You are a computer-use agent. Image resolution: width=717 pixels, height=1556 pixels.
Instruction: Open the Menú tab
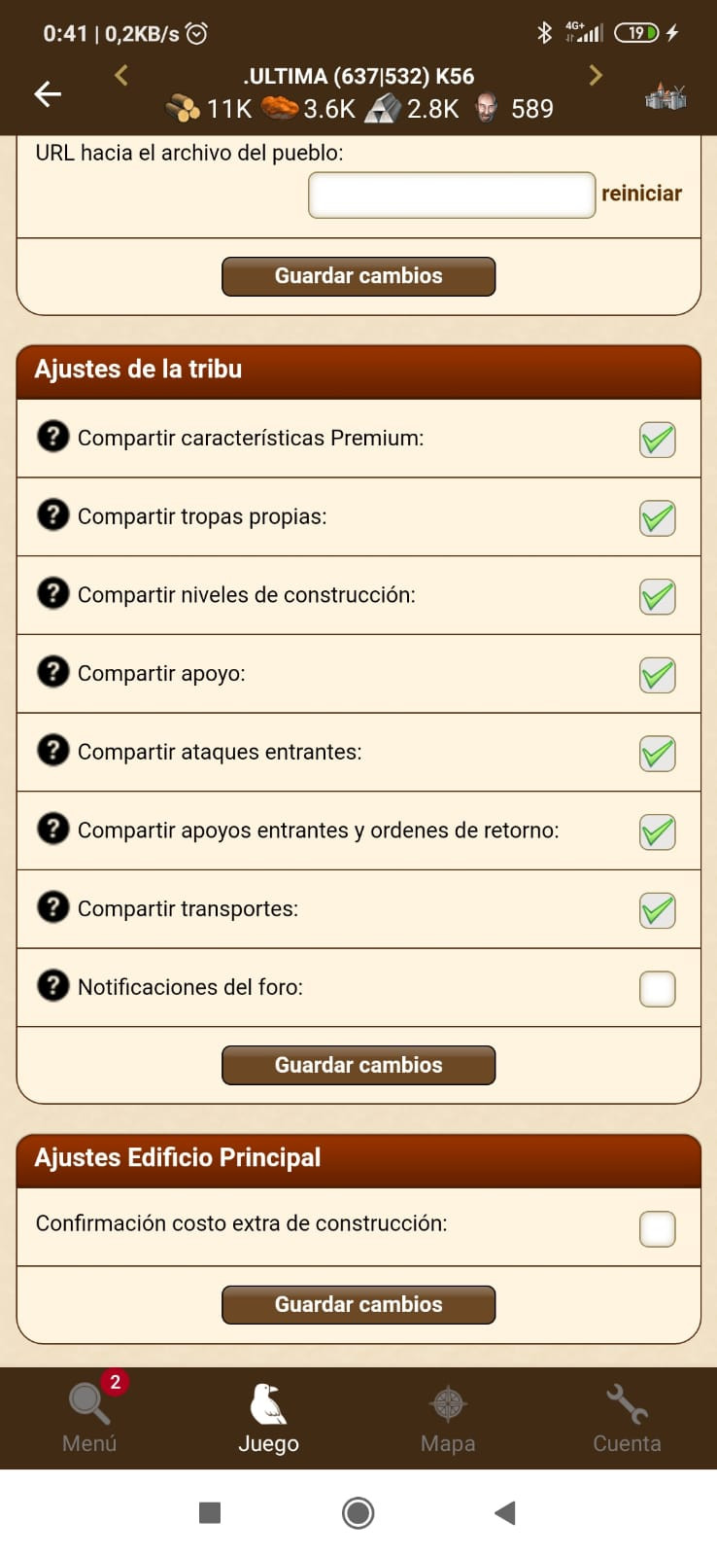click(x=89, y=1418)
